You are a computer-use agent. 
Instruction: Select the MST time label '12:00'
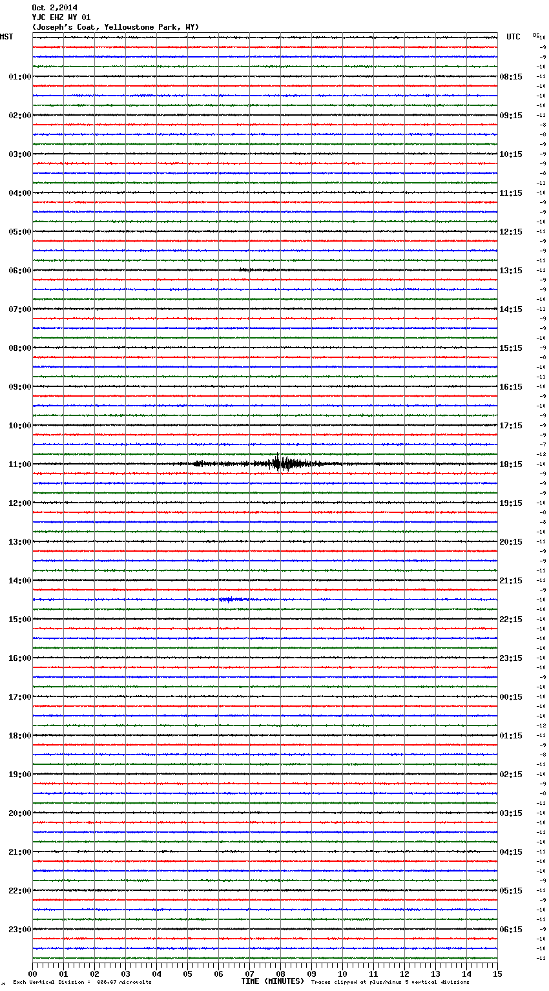[19, 503]
